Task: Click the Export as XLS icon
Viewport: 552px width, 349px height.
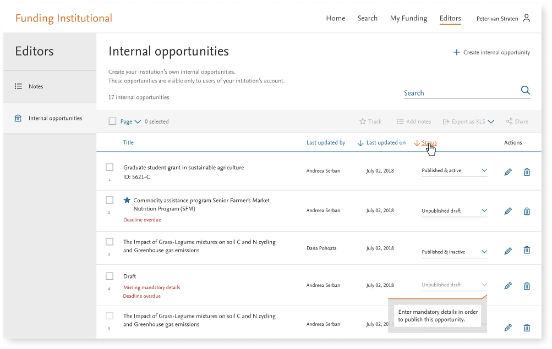Action: (x=446, y=121)
